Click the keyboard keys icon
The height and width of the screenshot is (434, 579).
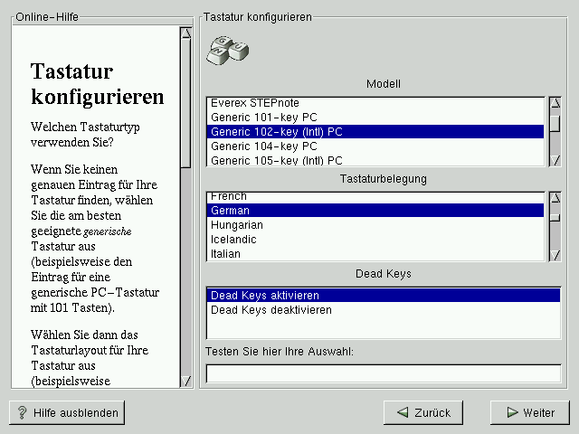point(227,50)
